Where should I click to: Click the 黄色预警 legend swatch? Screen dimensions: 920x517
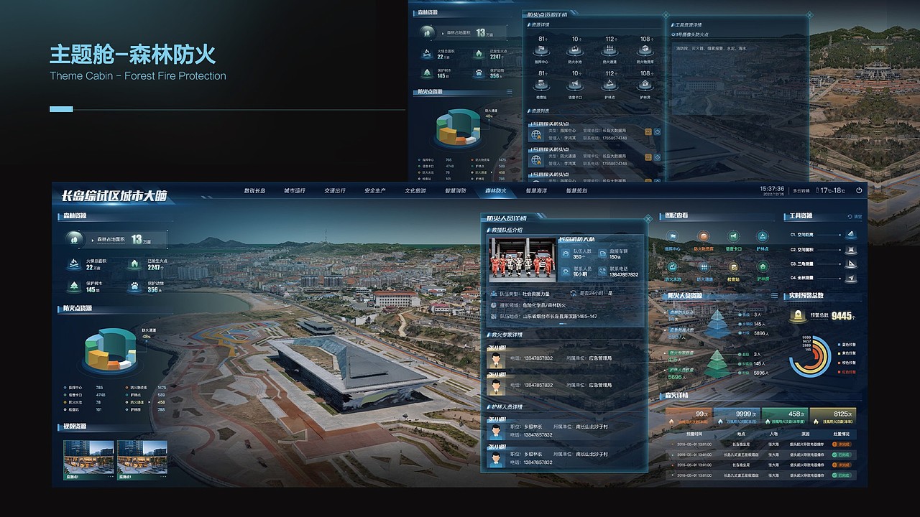click(x=839, y=354)
